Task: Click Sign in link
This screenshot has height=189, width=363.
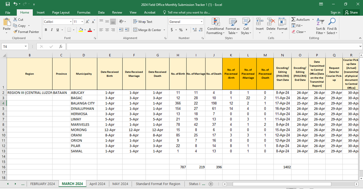Action: pyautogui.click(x=335, y=12)
